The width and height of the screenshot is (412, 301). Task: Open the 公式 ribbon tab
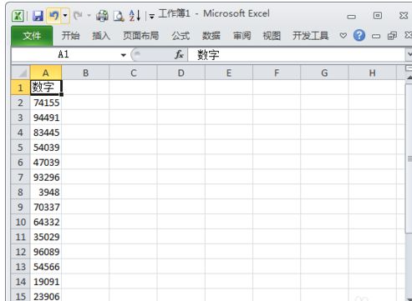click(181, 36)
